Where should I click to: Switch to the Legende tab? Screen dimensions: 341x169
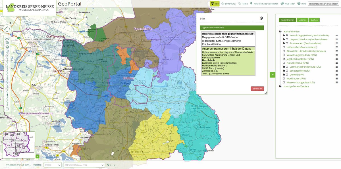tap(302, 20)
